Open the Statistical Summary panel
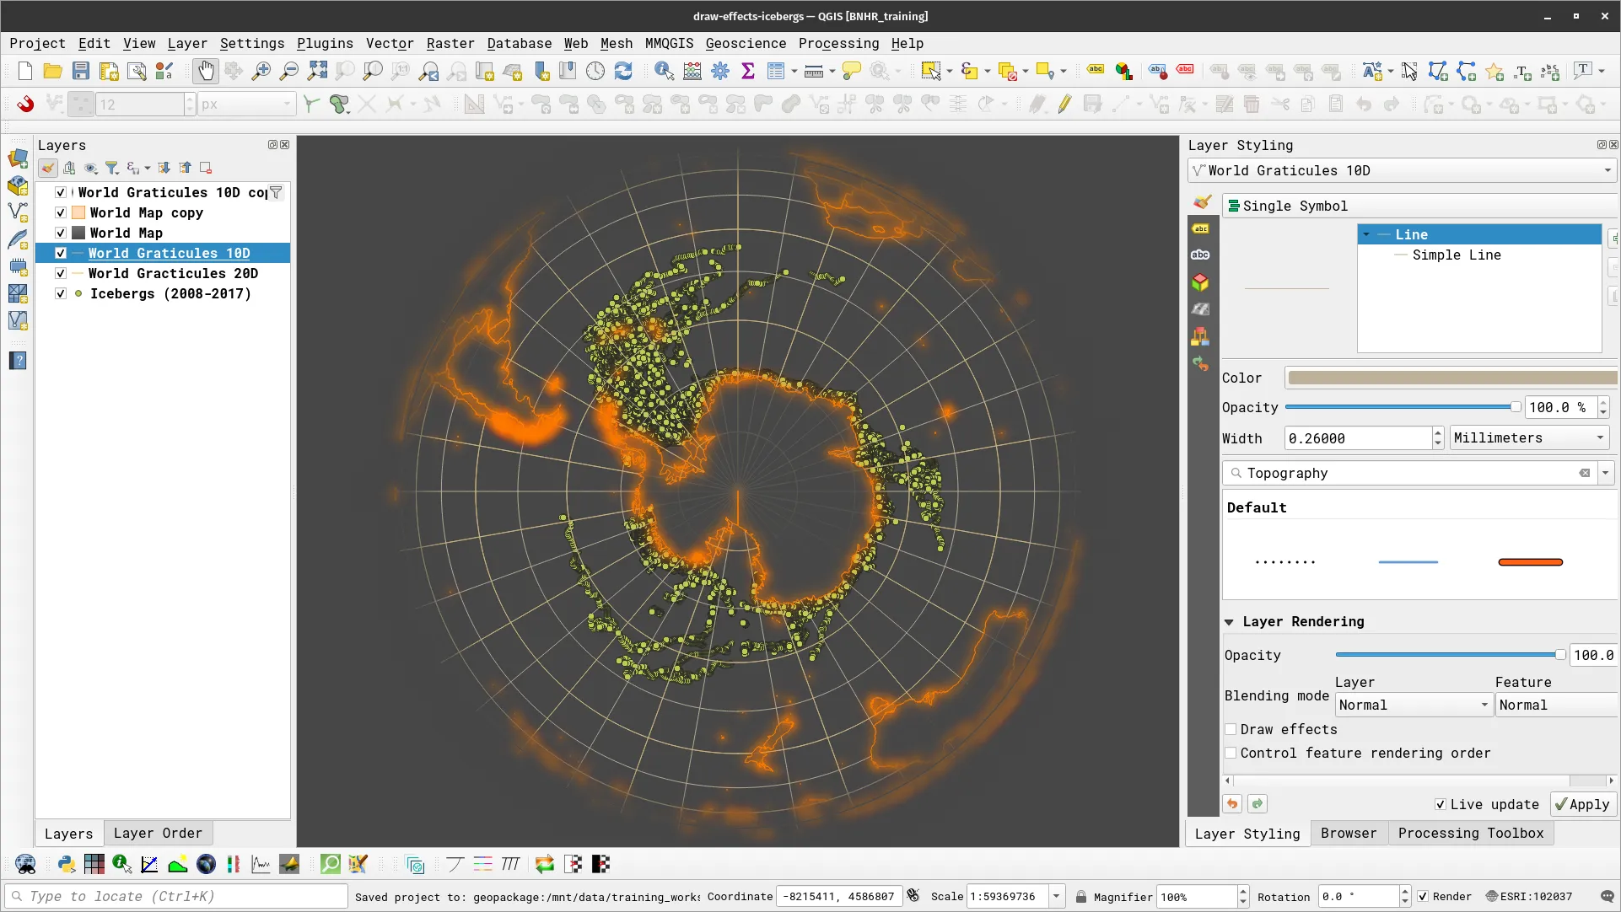The width and height of the screenshot is (1621, 912). (x=747, y=71)
